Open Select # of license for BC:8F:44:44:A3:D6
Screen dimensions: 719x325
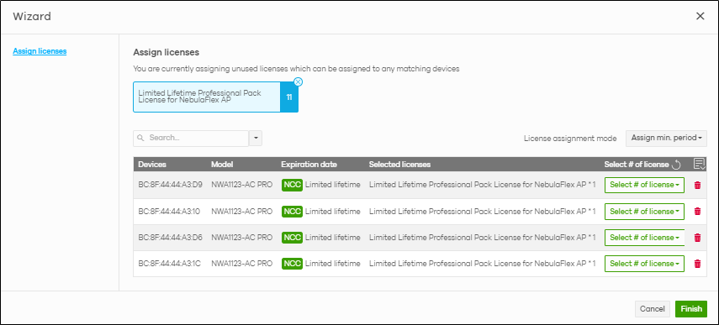[644, 238]
